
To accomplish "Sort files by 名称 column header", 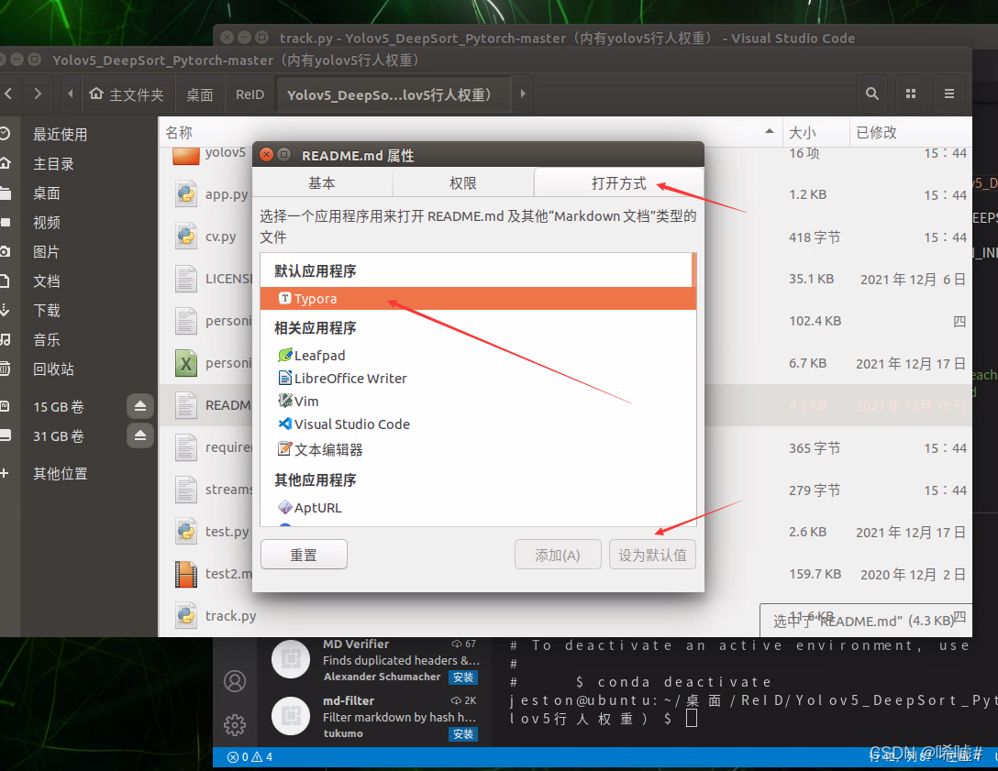I will (x=471, y=132).
